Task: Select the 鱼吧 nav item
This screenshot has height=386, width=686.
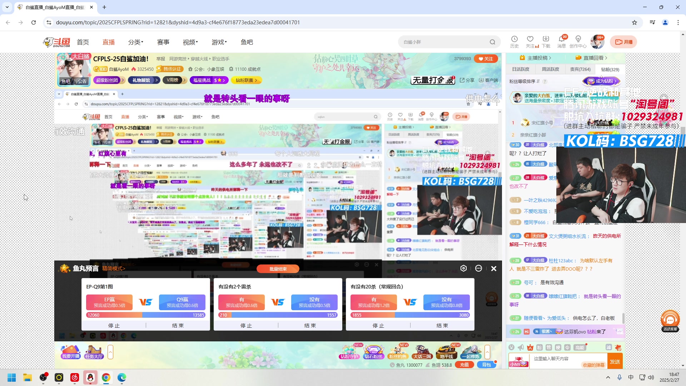Action: click(247, 42)
